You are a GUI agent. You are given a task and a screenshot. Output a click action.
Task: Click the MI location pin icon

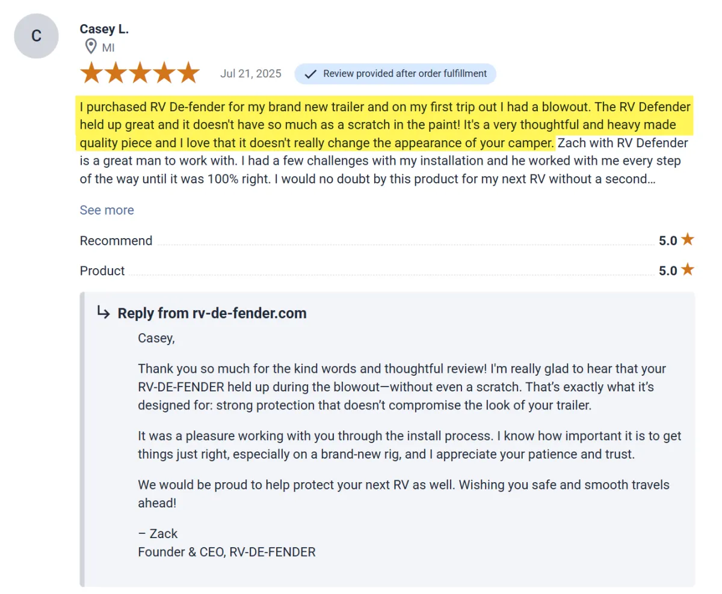91,47
